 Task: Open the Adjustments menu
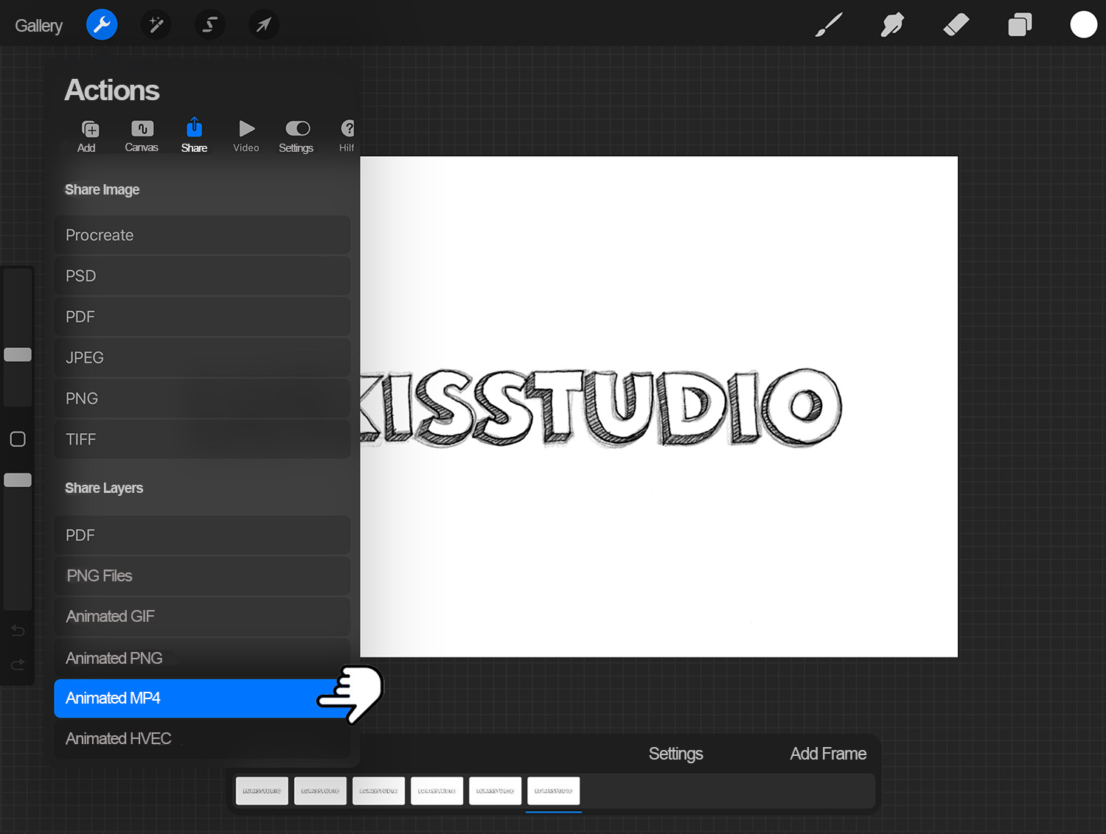[x=156, y=24]
